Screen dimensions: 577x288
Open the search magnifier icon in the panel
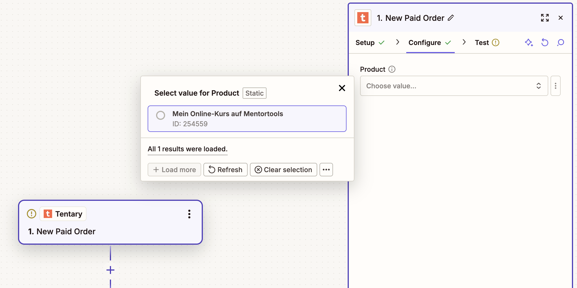[x=560, y=42]
